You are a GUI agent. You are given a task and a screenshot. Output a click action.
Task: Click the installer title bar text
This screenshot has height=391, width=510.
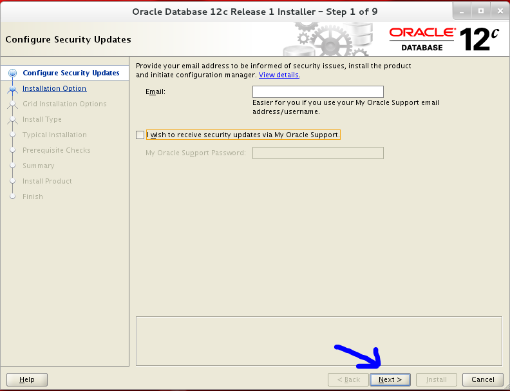click(254, 12)
